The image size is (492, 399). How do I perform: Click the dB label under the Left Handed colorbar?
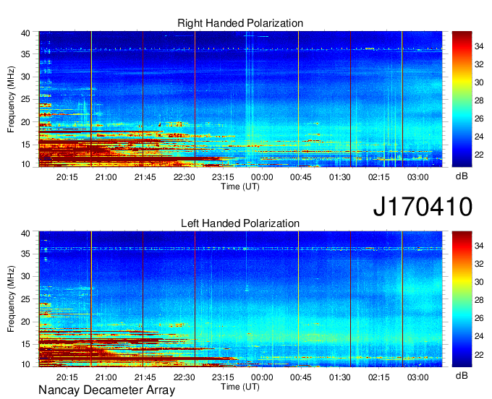[x=462, y=375]
